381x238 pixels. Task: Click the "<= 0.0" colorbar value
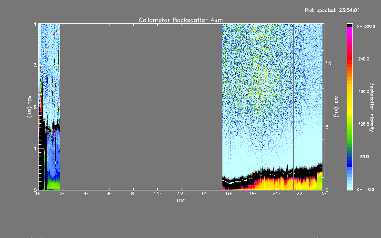(366, 189)
